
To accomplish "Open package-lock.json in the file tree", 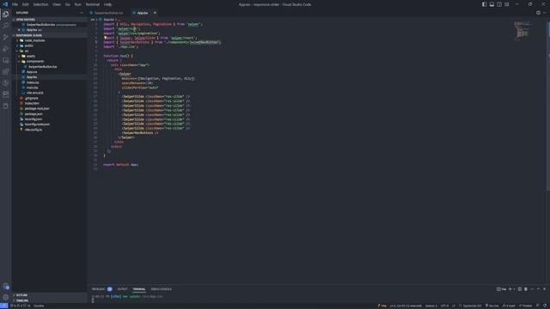I will coord(37,109).
